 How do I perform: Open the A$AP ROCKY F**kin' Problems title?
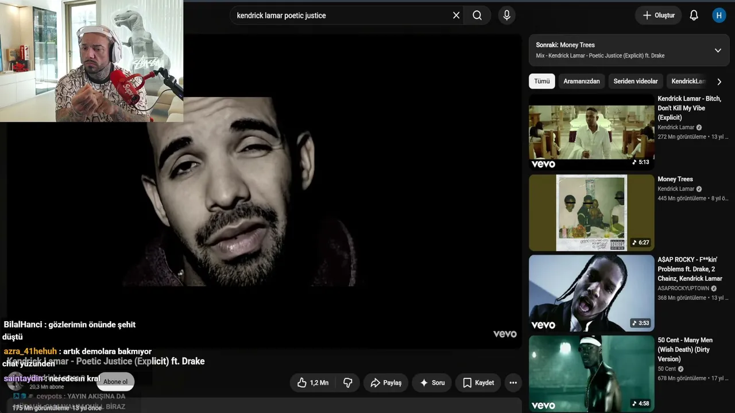(690, 269)
